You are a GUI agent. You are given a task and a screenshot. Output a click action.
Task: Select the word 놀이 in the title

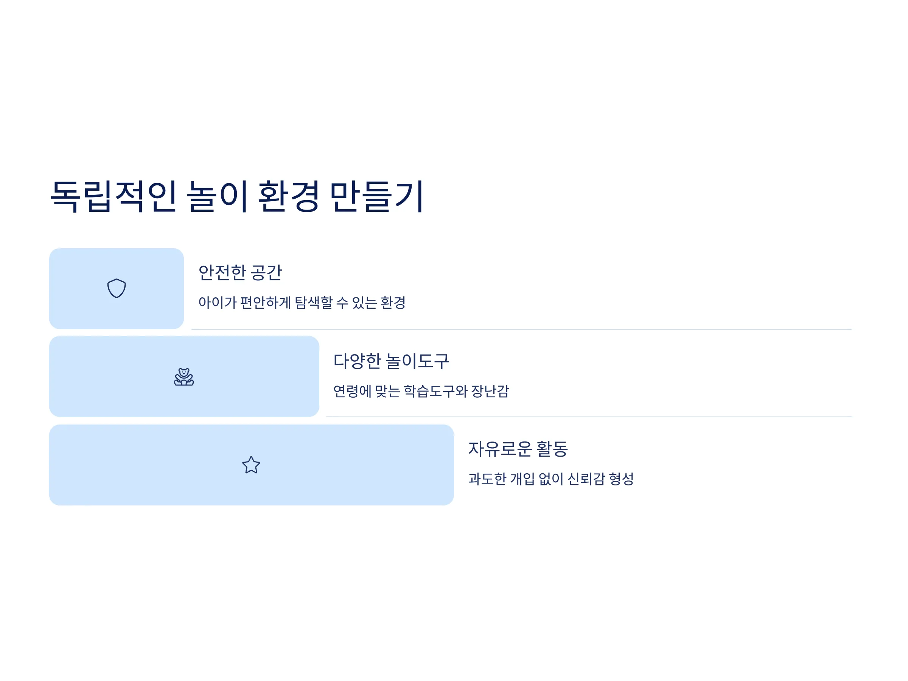[218, 196]
